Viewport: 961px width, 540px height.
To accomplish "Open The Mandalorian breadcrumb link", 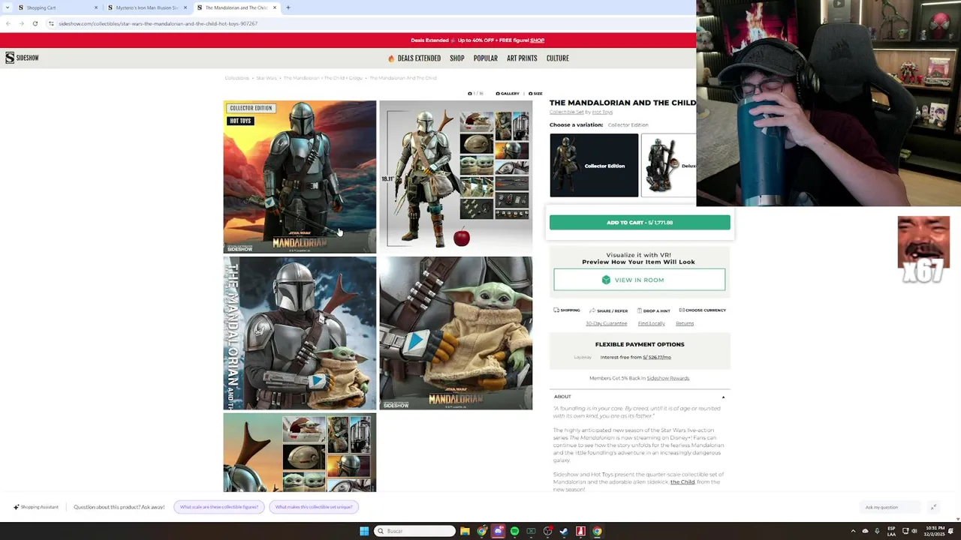I will click(301, 78).
